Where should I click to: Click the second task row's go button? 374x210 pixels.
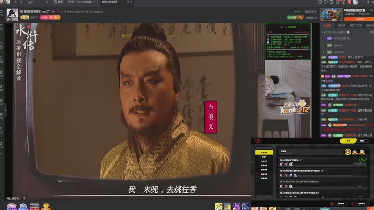(359, 175)
